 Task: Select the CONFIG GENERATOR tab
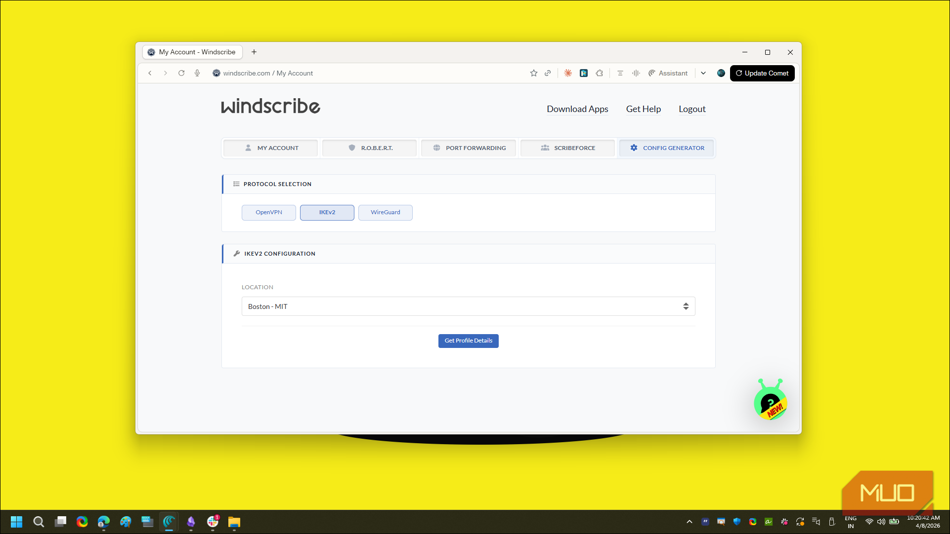(x=666, y=148)
